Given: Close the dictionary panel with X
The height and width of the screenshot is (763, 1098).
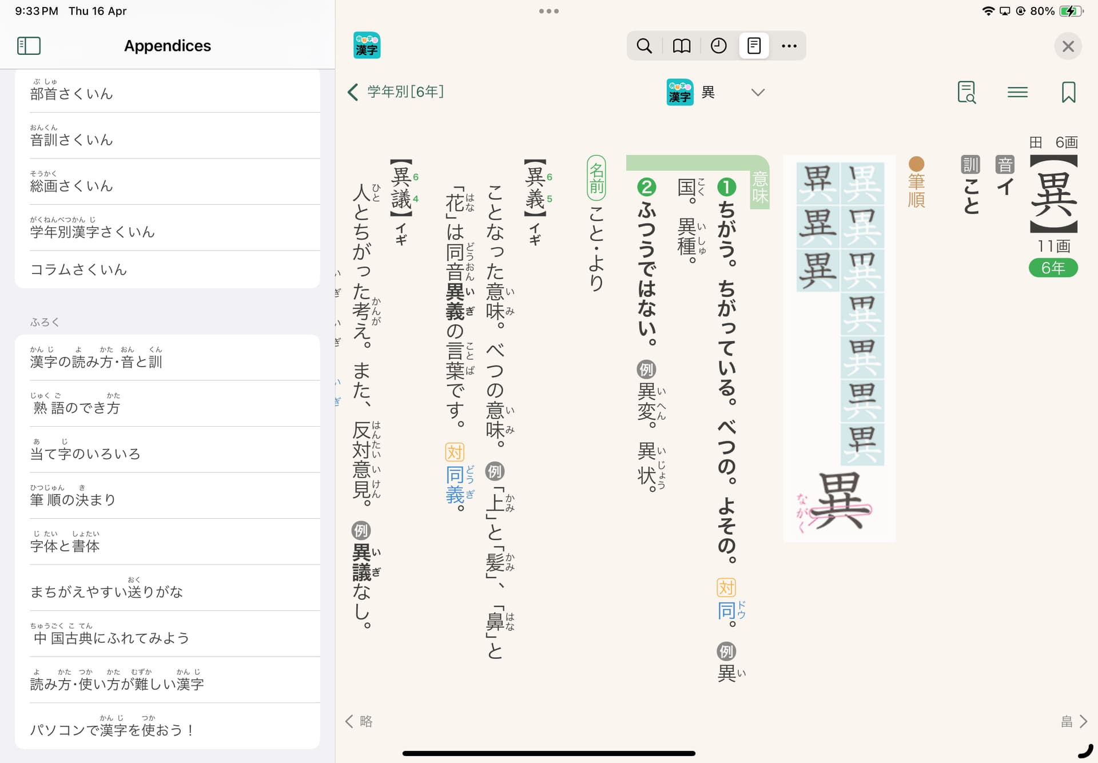Looking at the screenshot, I should tap(1068, 46).
